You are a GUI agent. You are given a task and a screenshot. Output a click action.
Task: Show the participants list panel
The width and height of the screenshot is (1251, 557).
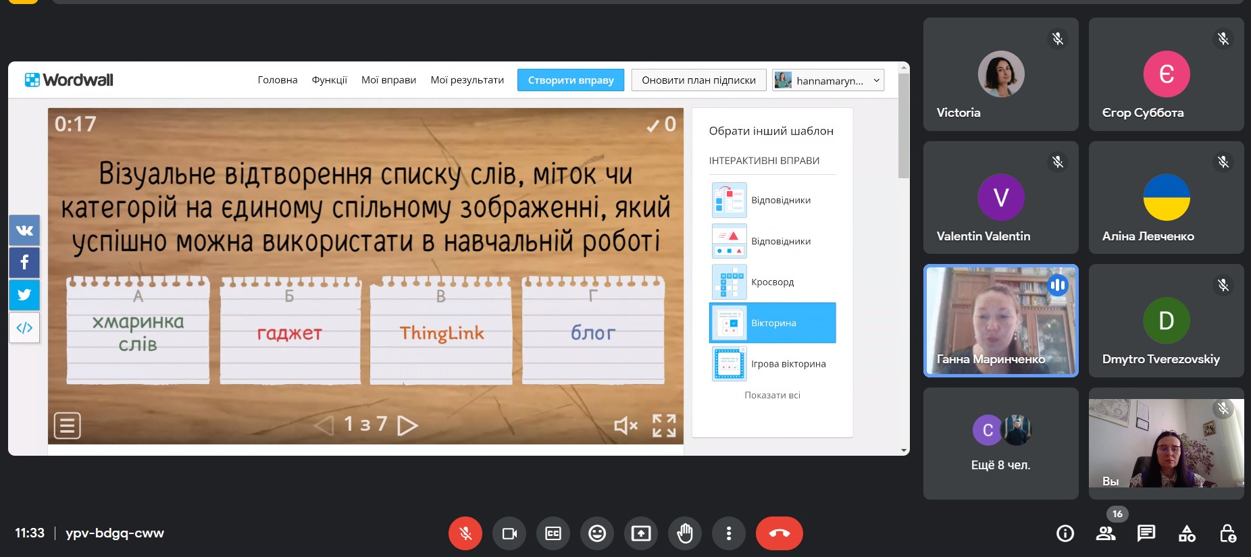coord(1106,533)
